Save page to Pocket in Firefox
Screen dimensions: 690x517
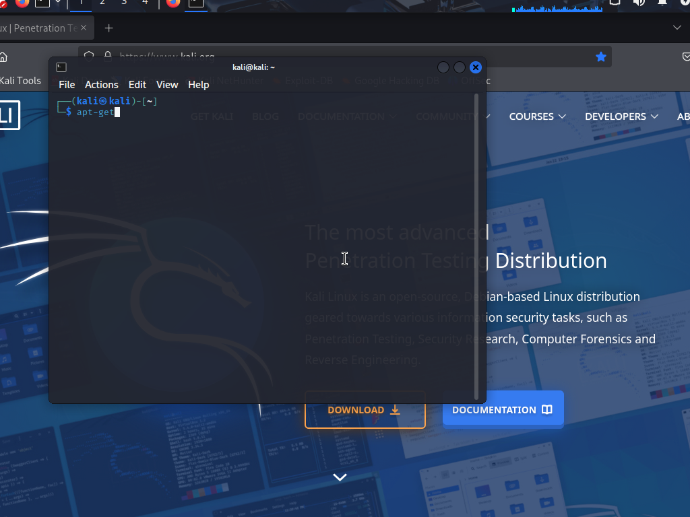[686, 57]
